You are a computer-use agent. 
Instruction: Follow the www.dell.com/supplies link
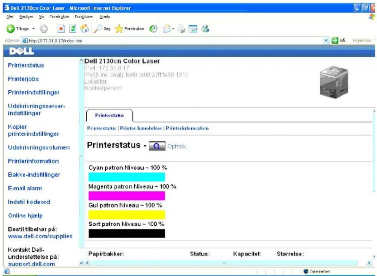[x=40, y=236]
